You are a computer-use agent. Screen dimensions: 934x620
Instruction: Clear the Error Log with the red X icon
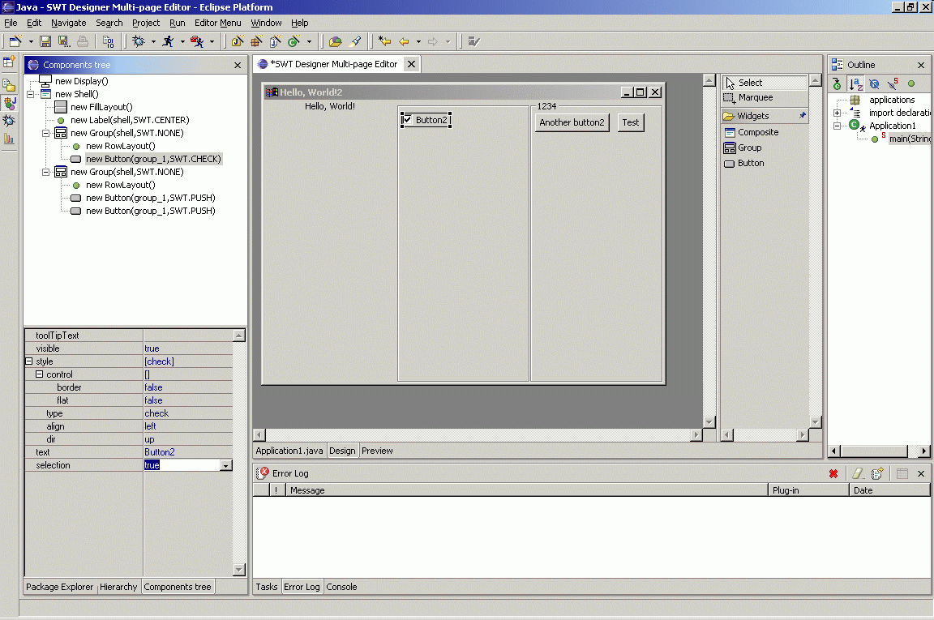[x=833, y=473]
